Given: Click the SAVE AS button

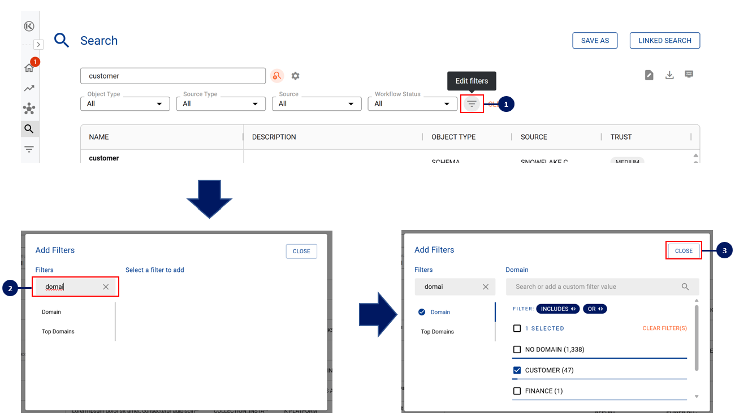Looking at the screenshot, I should [595, 41].
